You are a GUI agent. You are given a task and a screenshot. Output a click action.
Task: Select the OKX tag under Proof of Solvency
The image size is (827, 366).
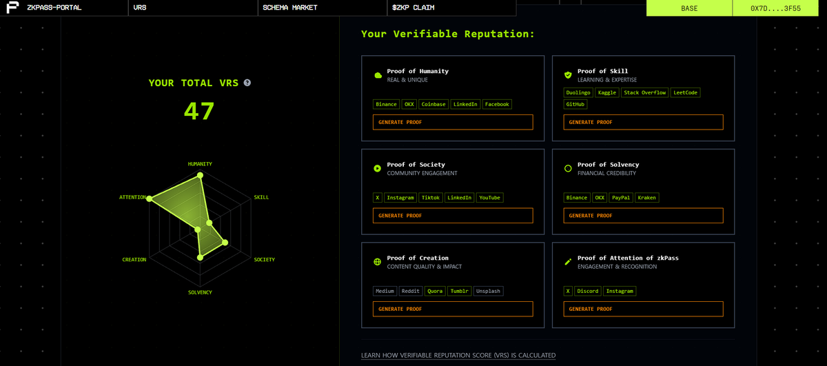tap(600, 198)
